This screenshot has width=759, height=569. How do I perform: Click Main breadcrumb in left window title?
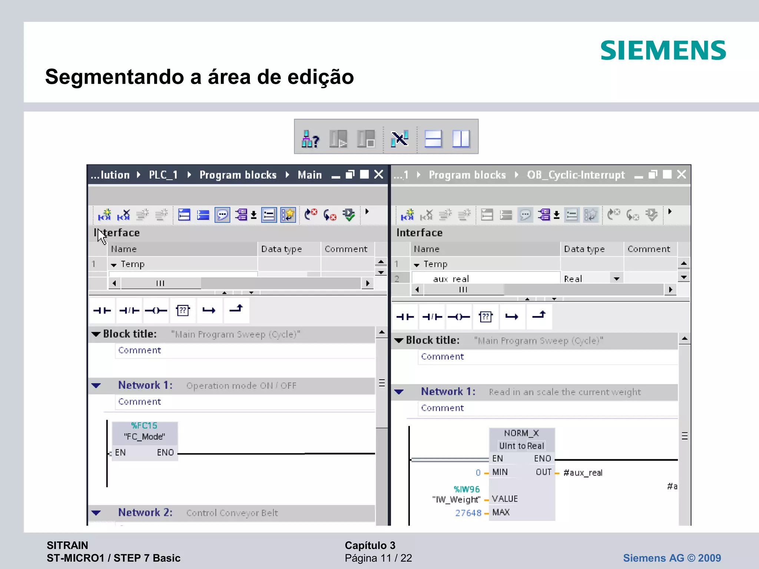[x=310, y=175]
